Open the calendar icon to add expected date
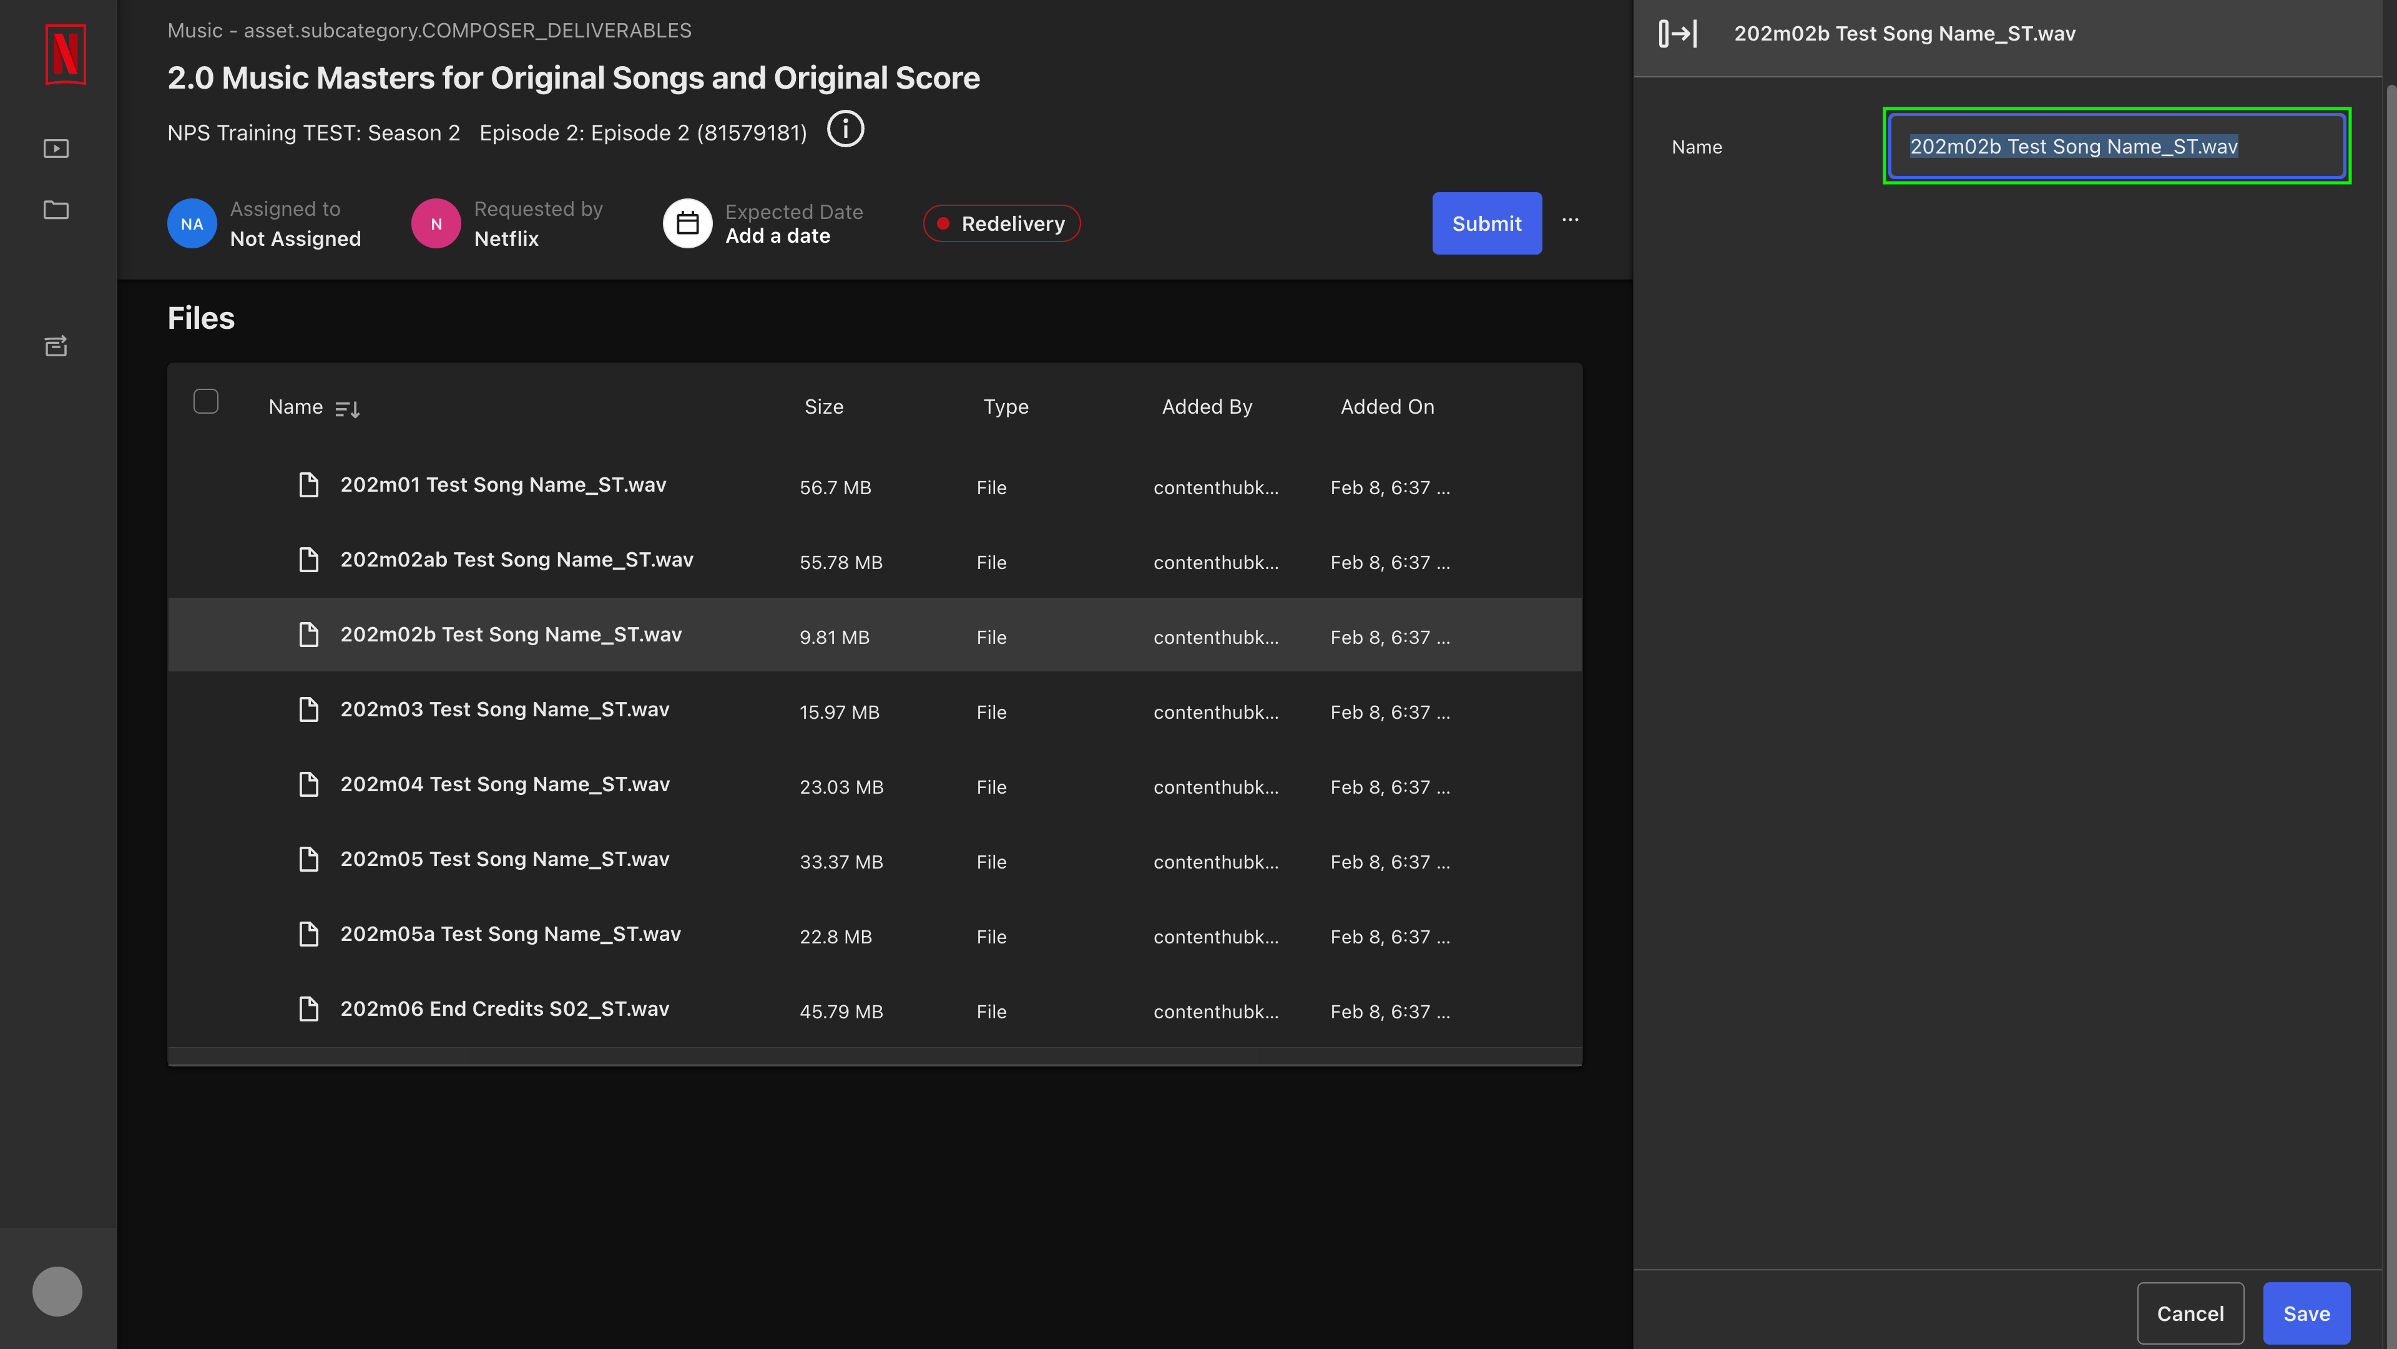Image resolution: width=2397 pixels, height=1349 pixels. pos(688,223)
